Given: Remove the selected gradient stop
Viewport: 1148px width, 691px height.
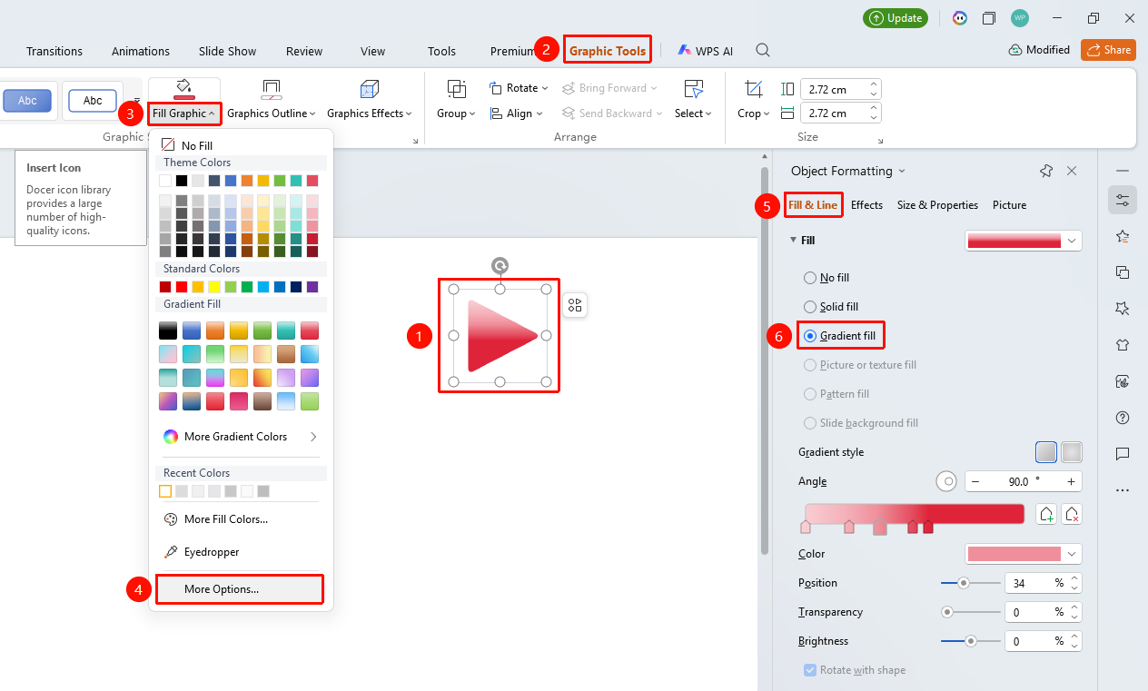Looking at the screenshot, I should coord(1072,514).
